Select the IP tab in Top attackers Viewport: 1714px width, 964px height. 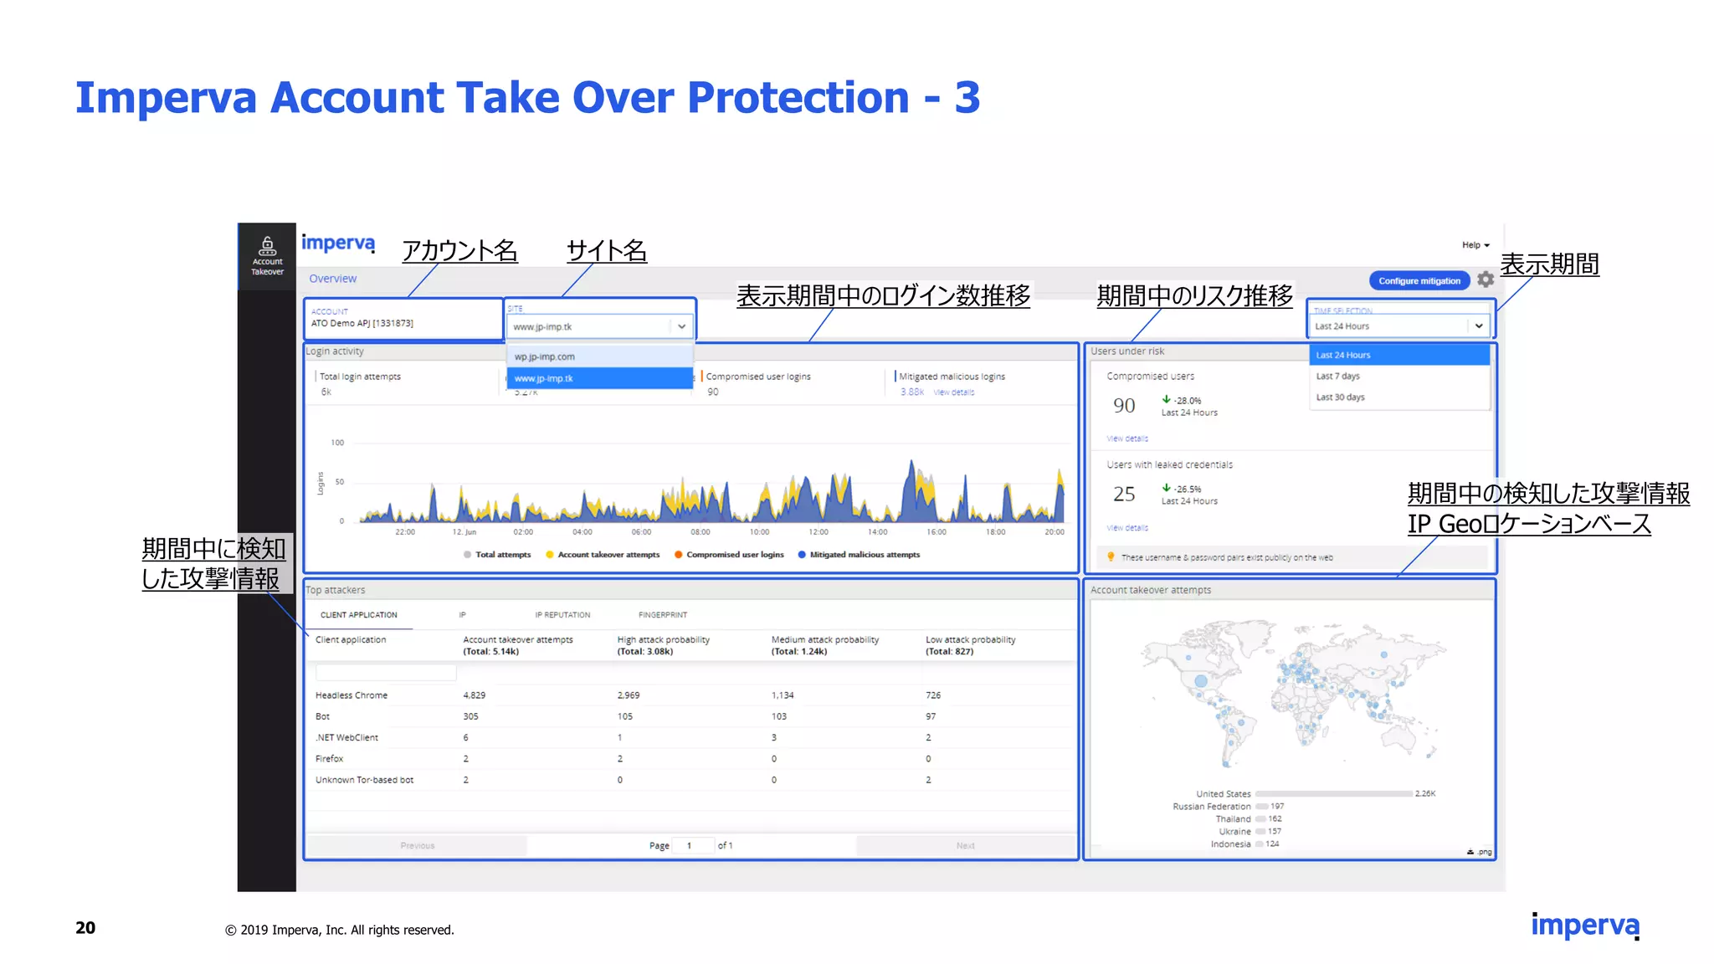coord(462,615)
